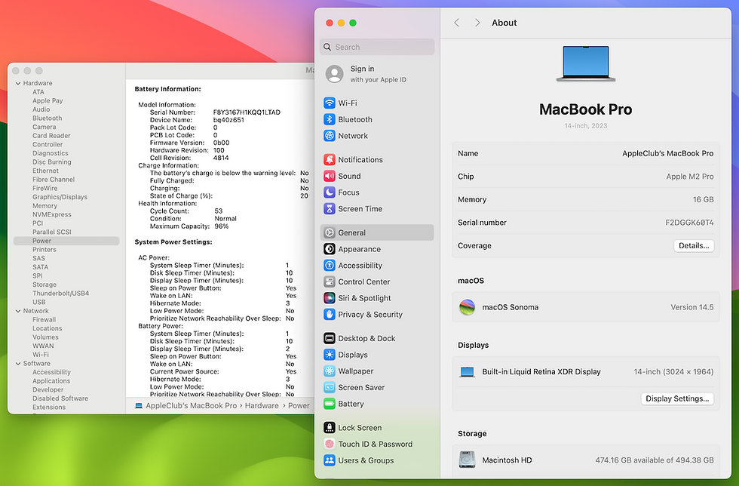Click the Battery Information heading

click(167, 89)
